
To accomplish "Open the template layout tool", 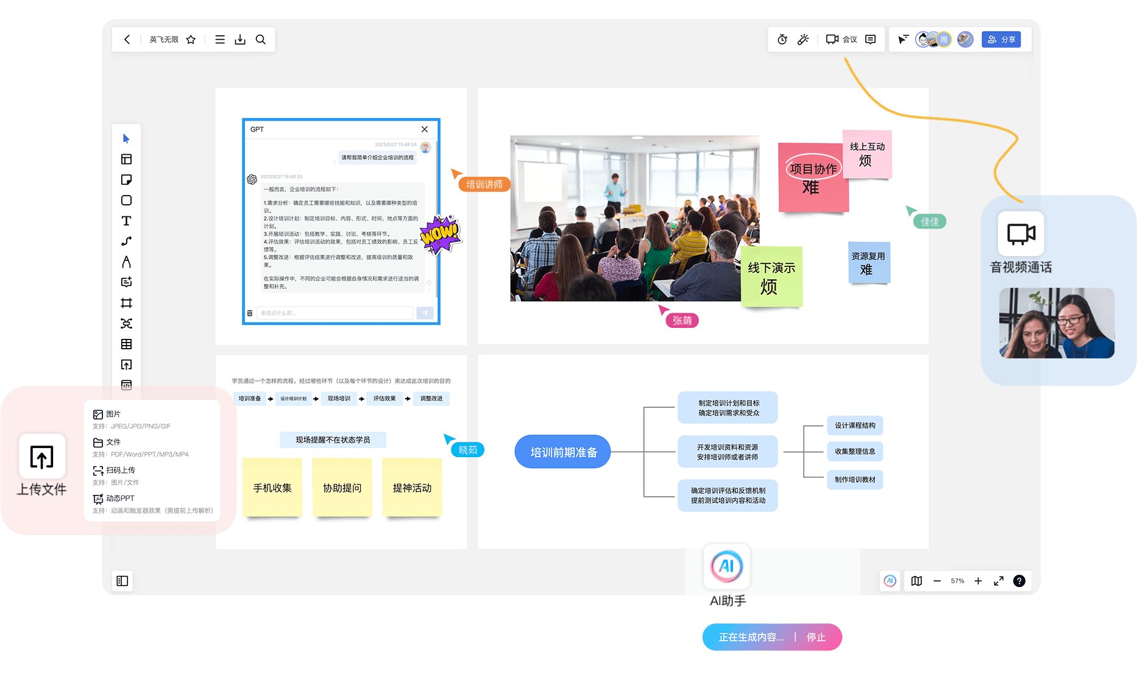I will pyautogui.click(x=126, y=159).
